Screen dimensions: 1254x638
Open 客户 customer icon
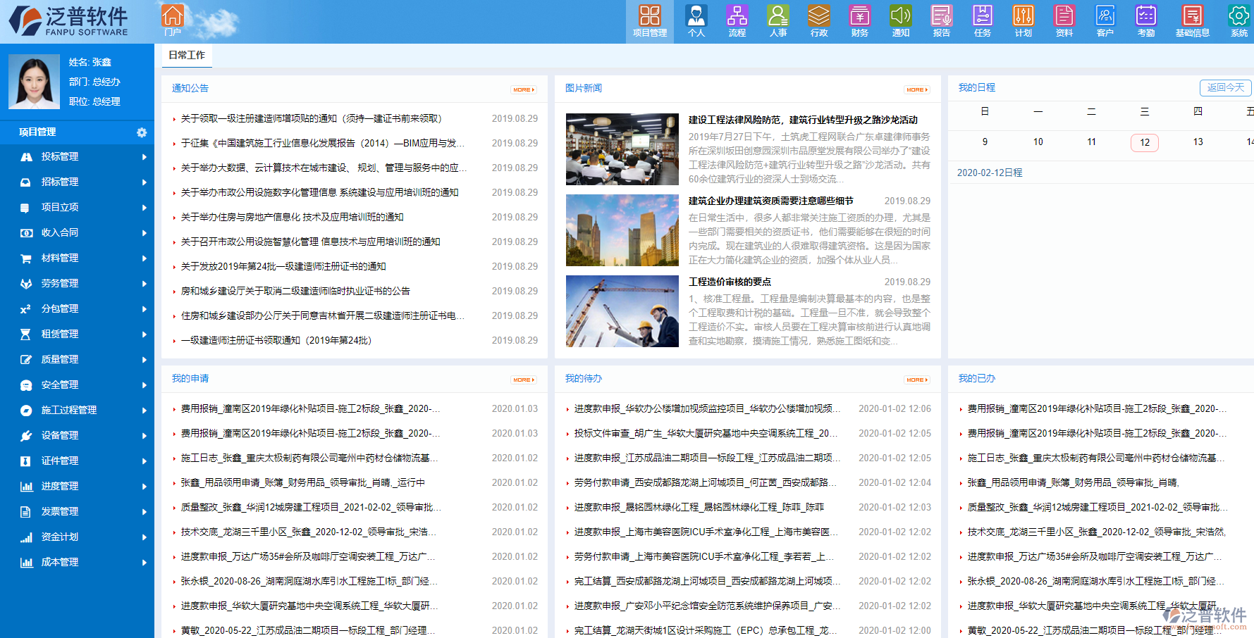1105,21
